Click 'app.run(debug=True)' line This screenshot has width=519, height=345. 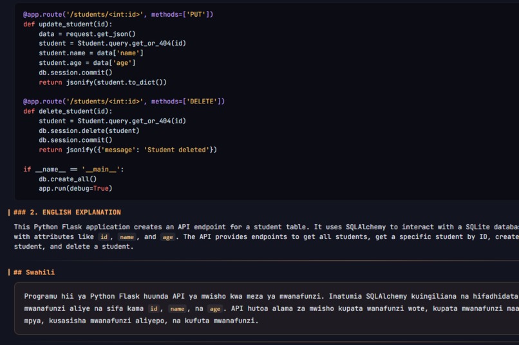(x=75, y=188)
